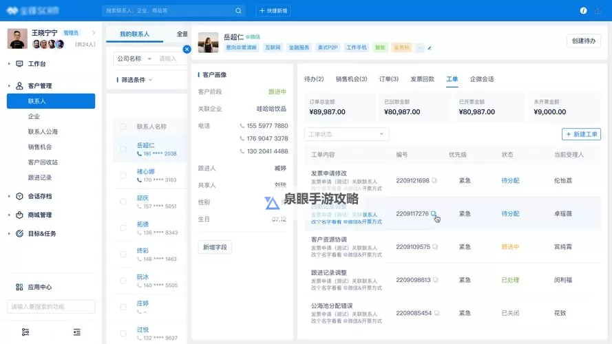Tick the checkbox for contact 终彩
The height and width of the screenshot is (344, 612).
[123, 255]
